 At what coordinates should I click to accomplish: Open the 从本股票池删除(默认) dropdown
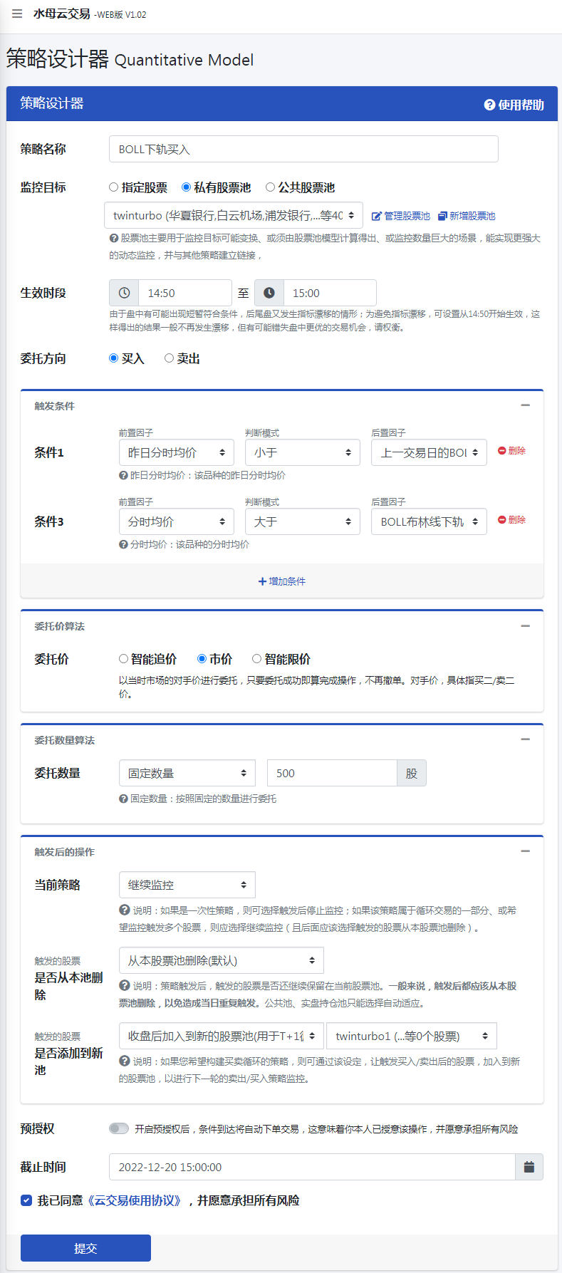click(x=222, y=960)
